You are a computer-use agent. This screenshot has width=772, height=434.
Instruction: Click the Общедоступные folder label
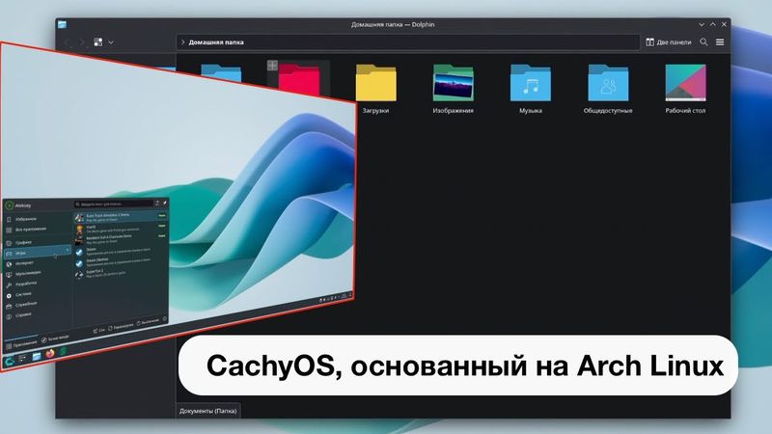(608, 111)
